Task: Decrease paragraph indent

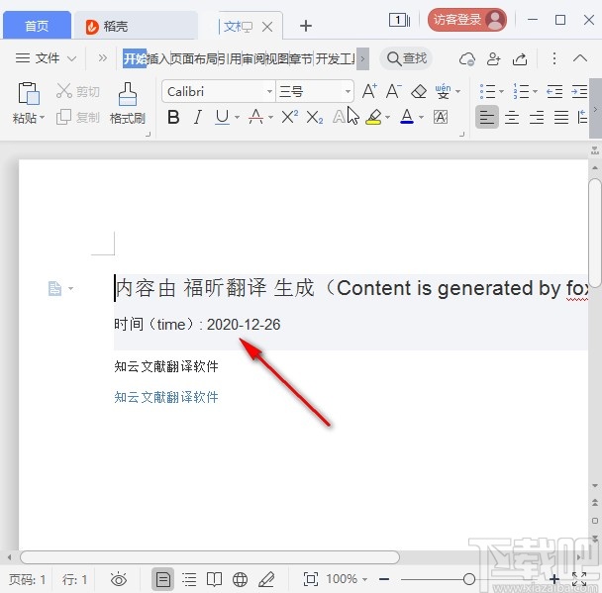Action: [x=554, y=91]
